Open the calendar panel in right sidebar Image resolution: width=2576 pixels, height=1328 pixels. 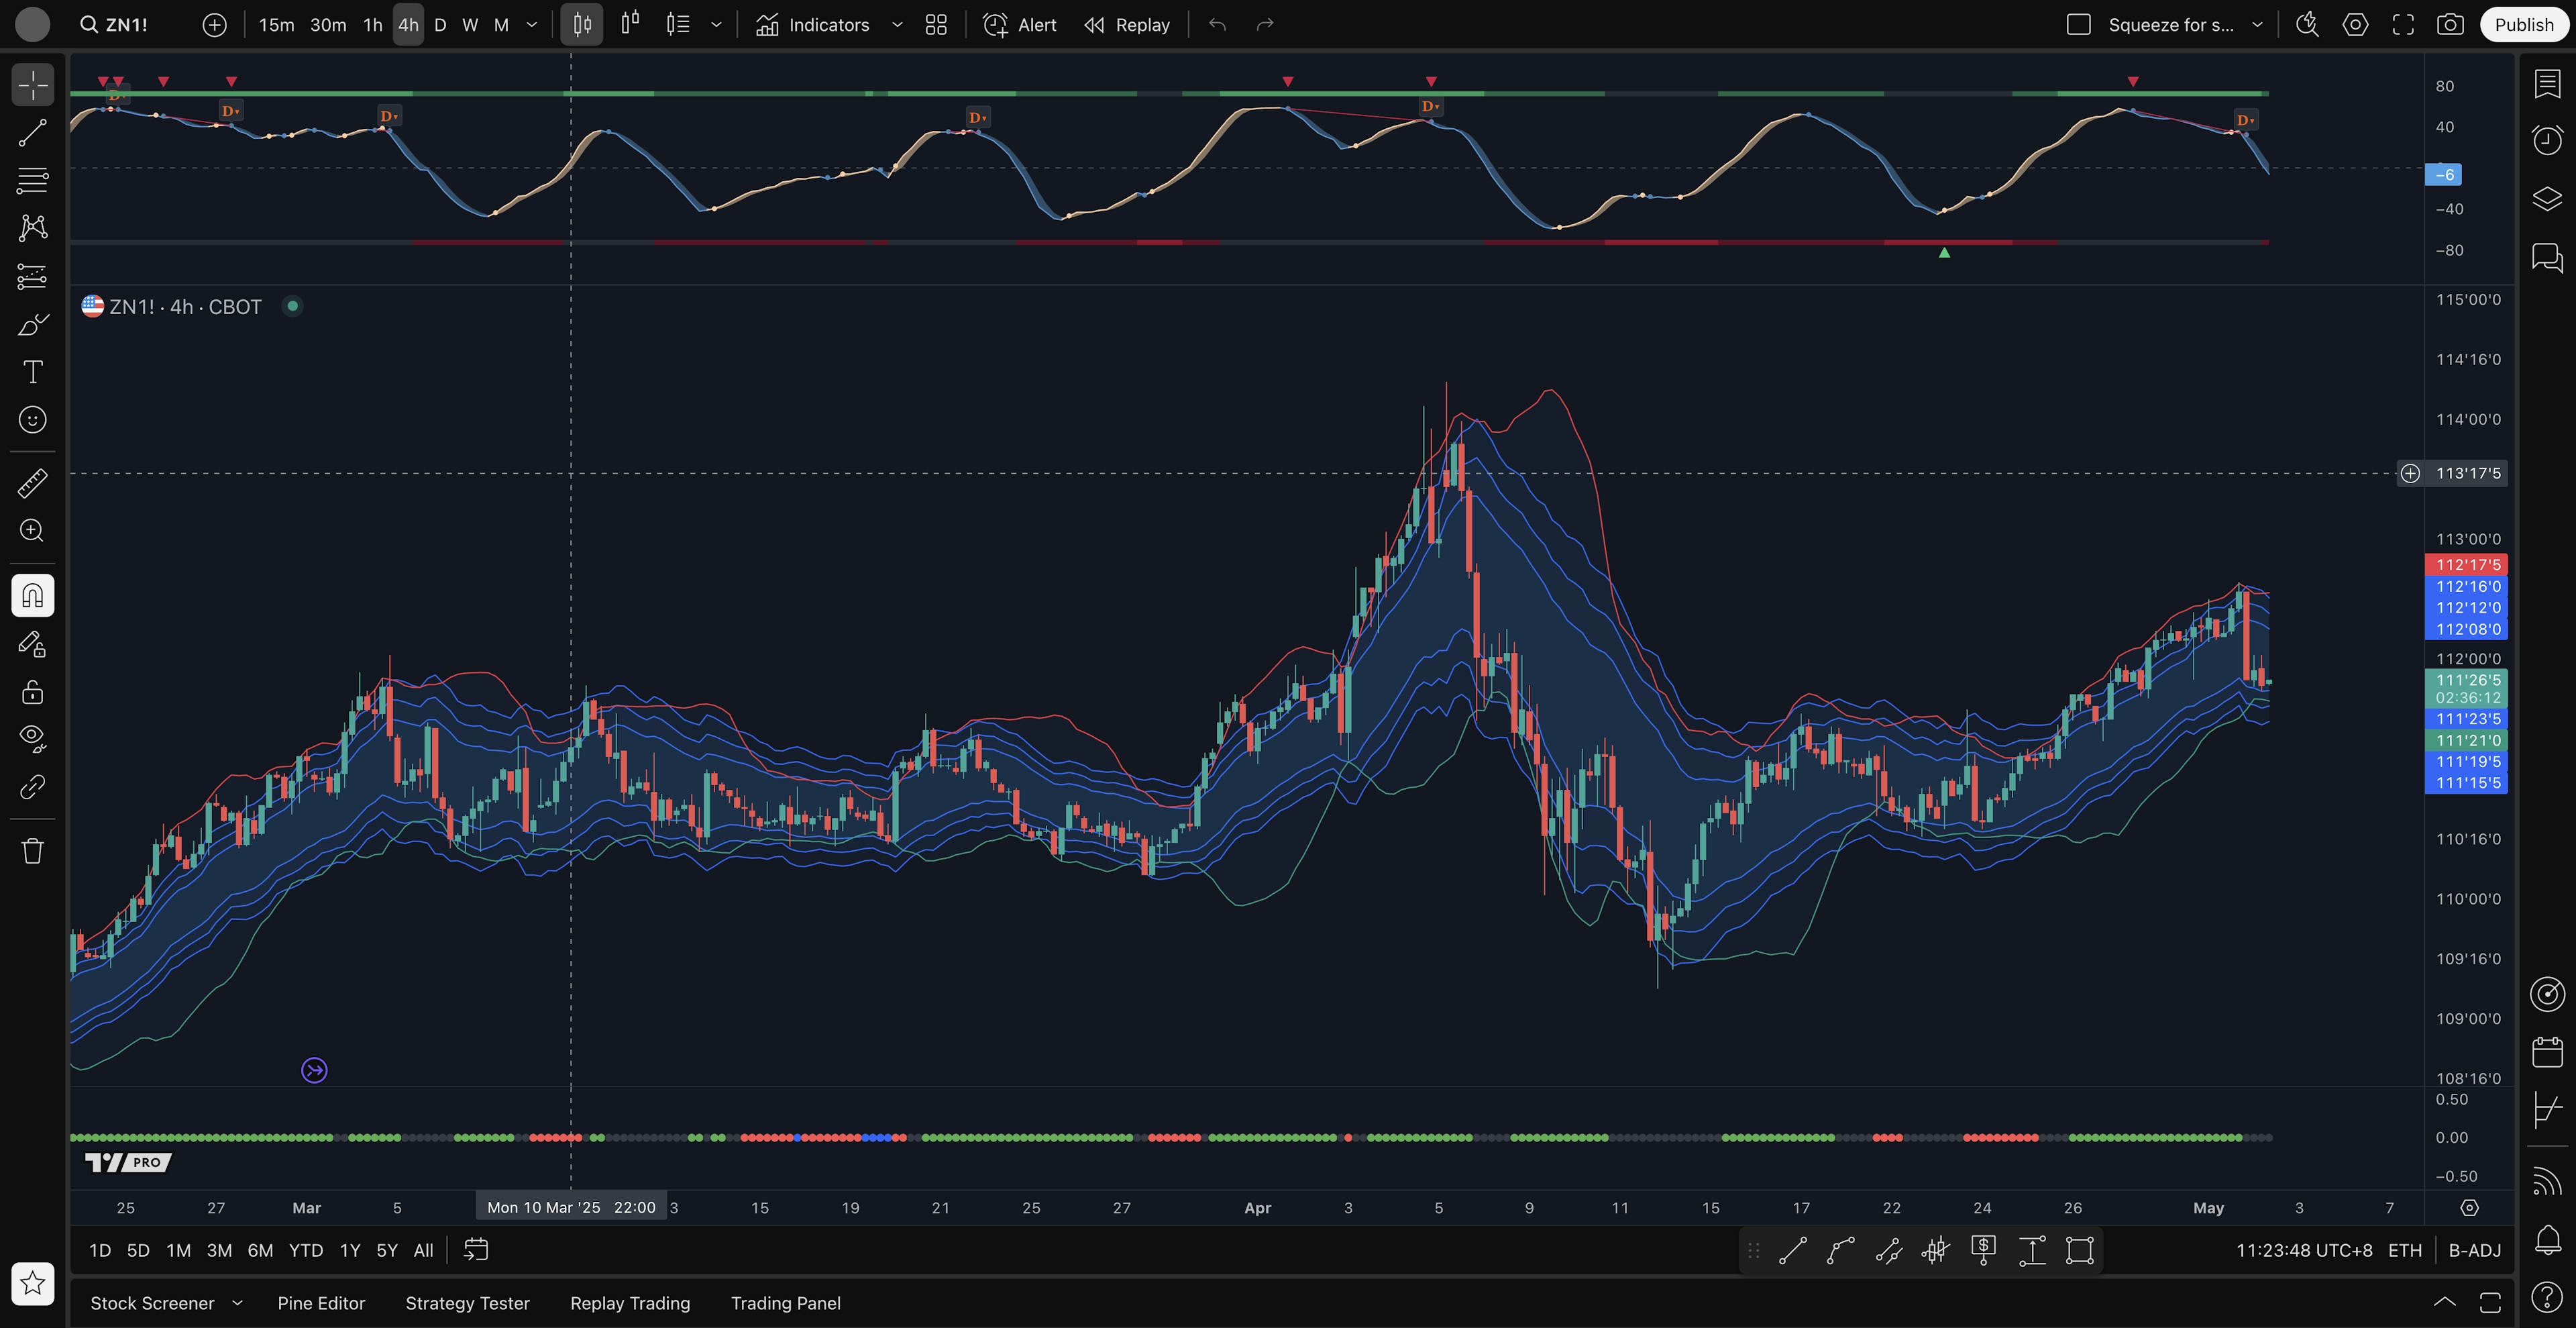[x=2547, y=1052]
